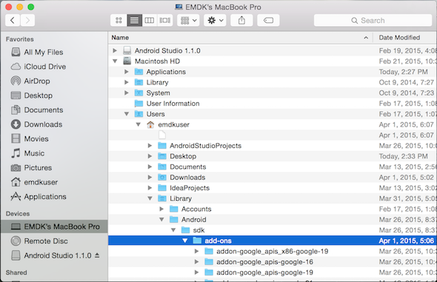
Task: Collapse the add-ons folder triangle
Action: [x=184, y=241]
